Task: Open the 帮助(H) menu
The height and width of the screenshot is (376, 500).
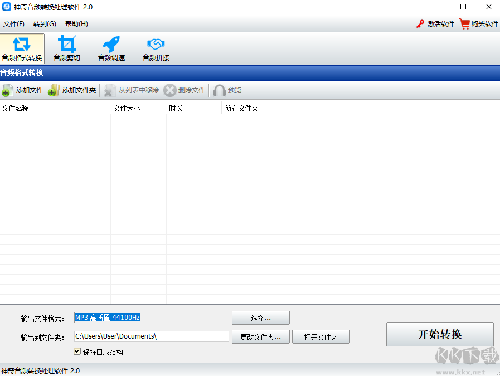Action: click(76, 24)
